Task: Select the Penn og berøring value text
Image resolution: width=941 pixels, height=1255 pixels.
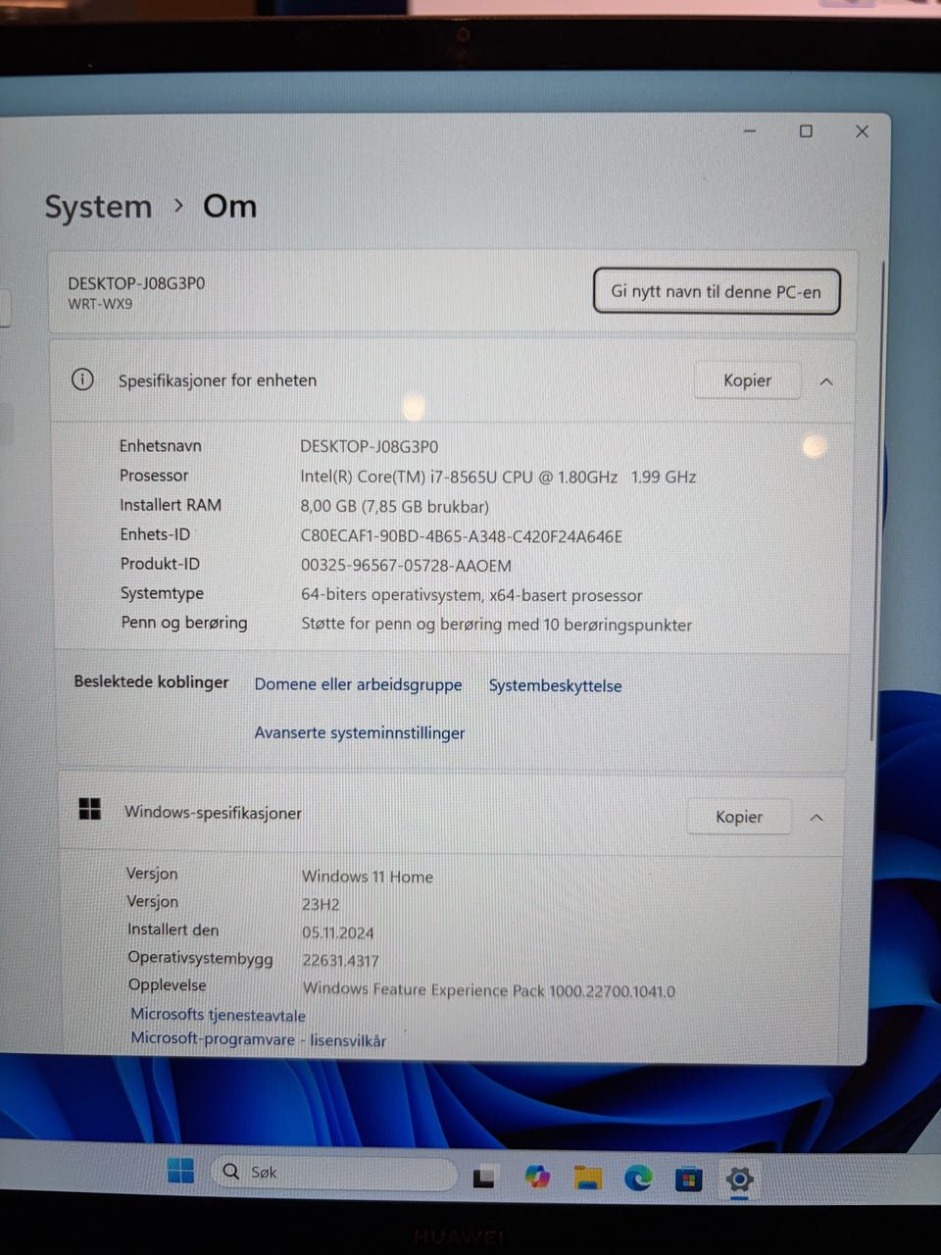Action: click(496, 625)
